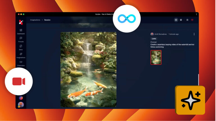The width and height of the screenshot is (216, 121).
Task: Go back to the Imaginations breadcrumb
Action: 35,20
